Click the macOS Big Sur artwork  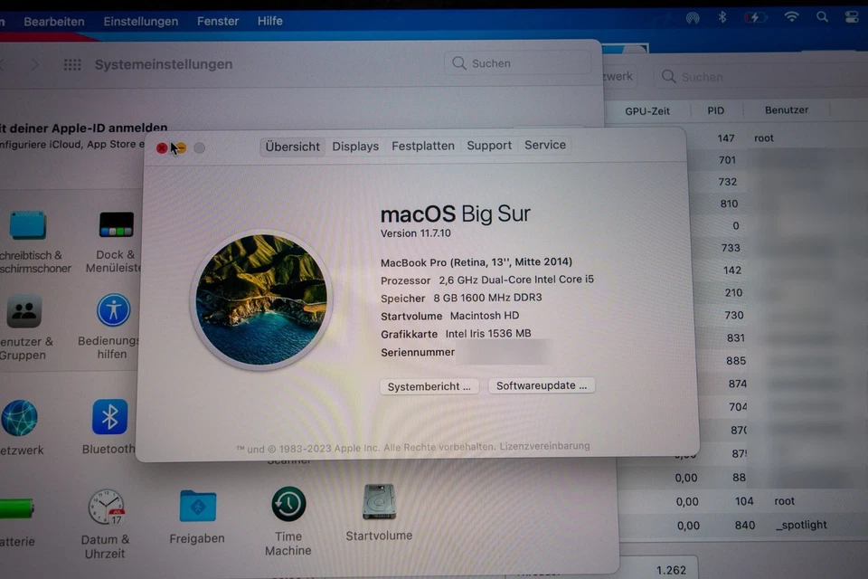coord(261,299)
